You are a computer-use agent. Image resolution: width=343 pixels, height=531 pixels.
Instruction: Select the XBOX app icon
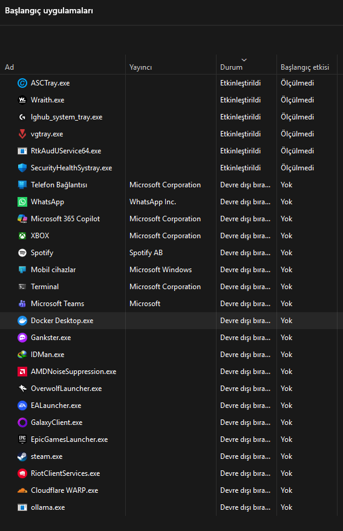(22, 236)
